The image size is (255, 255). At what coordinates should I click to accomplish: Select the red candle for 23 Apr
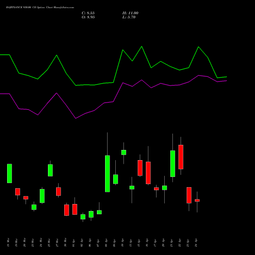tap(189, 195)
